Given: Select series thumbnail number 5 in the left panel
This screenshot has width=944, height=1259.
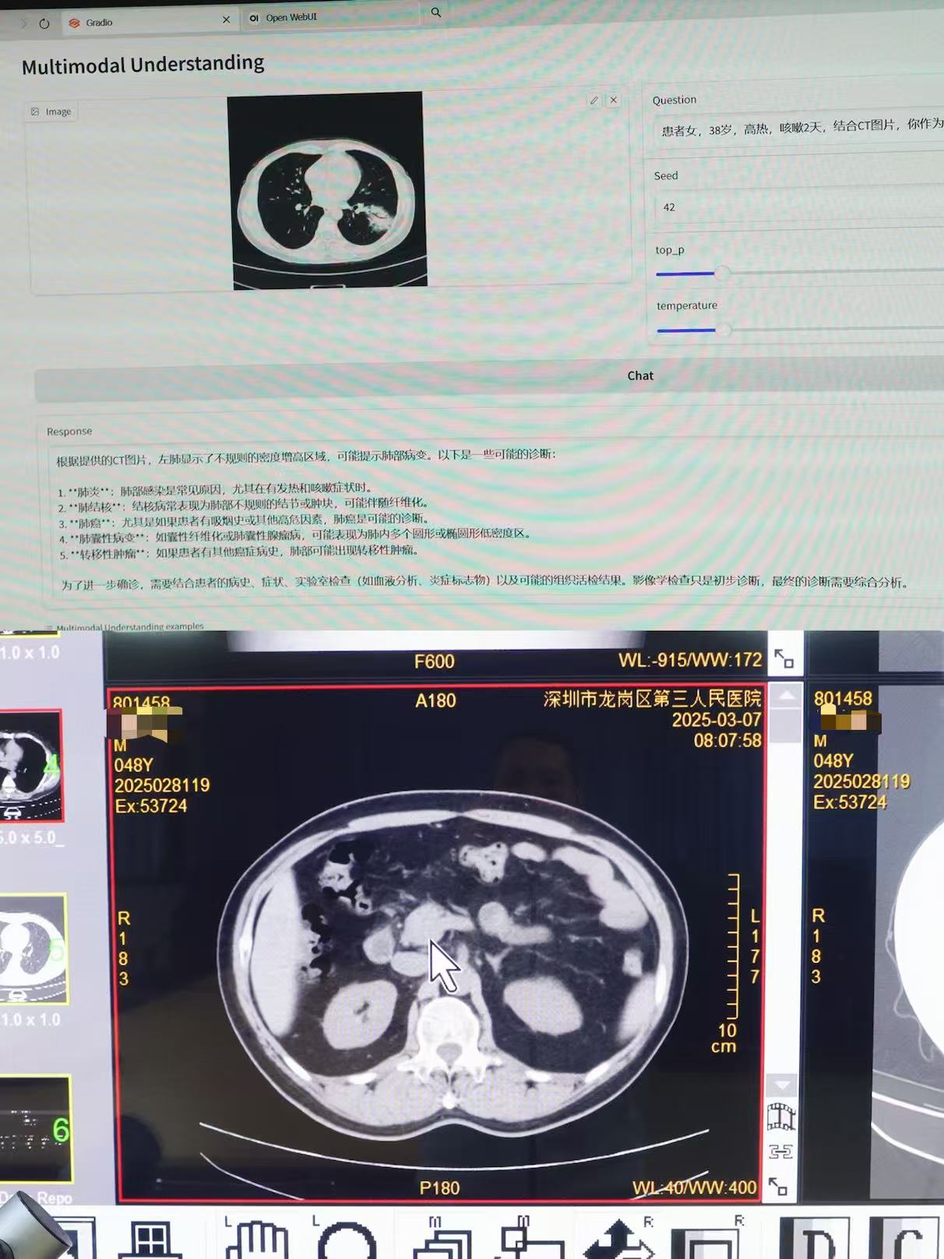Looking at the screenshot, I should [x=33, y=948].
